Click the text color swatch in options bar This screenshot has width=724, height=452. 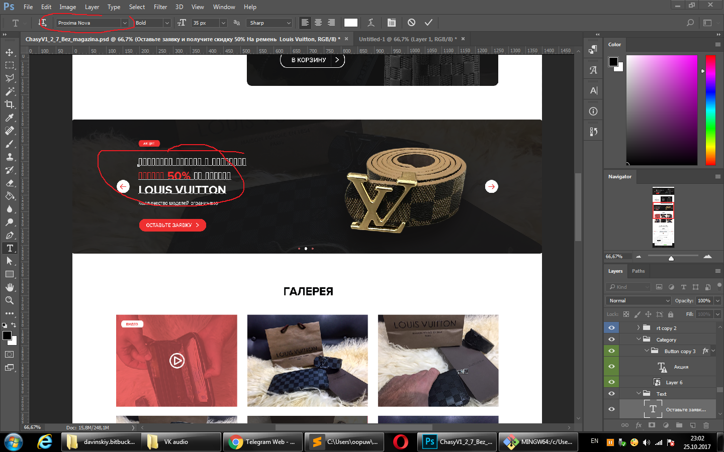[x=350, y=23]
